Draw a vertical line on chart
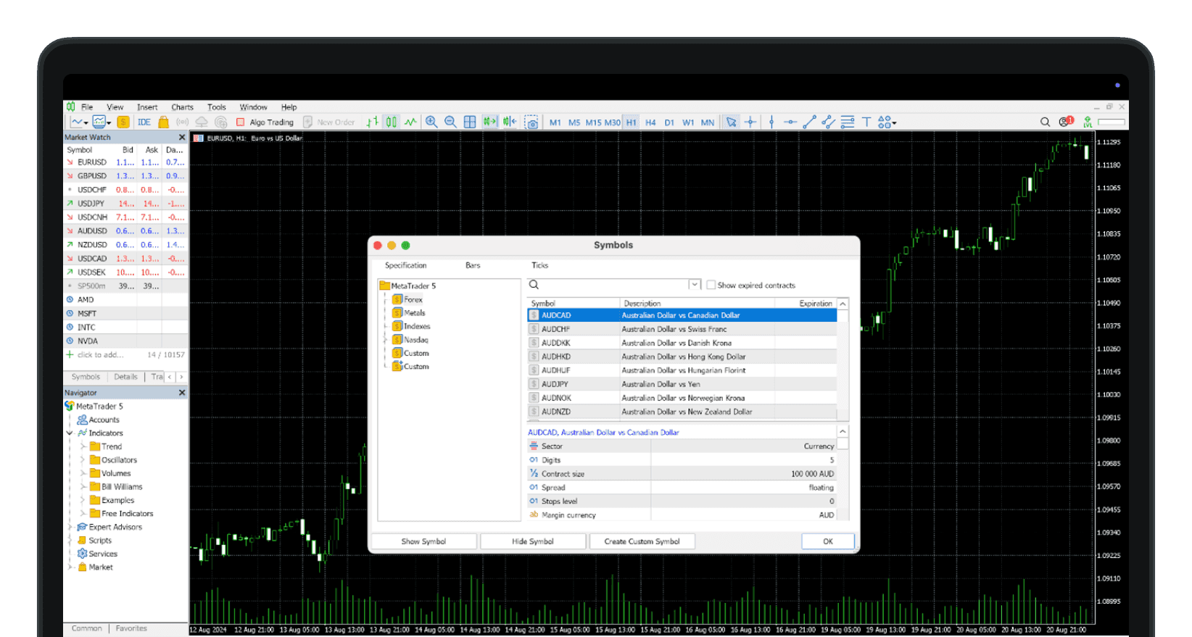The width and height of the screenshot is (1192, 637). coord(771,122)
